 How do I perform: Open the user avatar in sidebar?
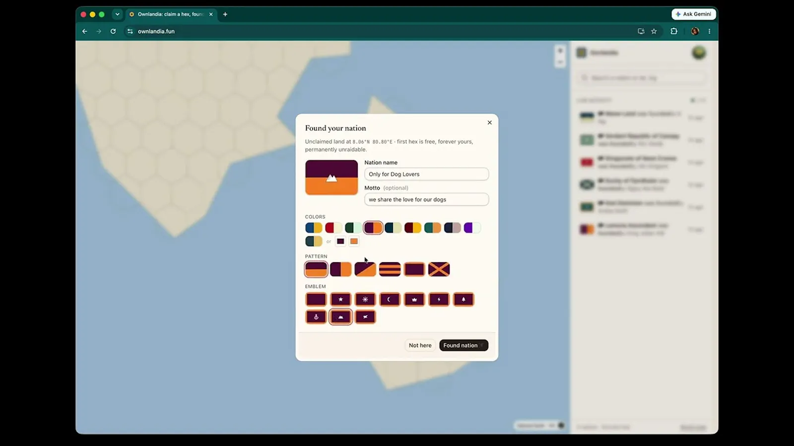[699, 53]
